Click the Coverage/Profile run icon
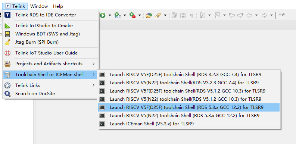The height and width of the screenshot is (144, 296). coord(117,15)
